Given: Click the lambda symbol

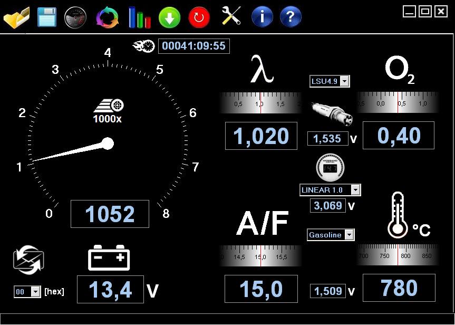Looking at the screenshot, I should point(262,70).
